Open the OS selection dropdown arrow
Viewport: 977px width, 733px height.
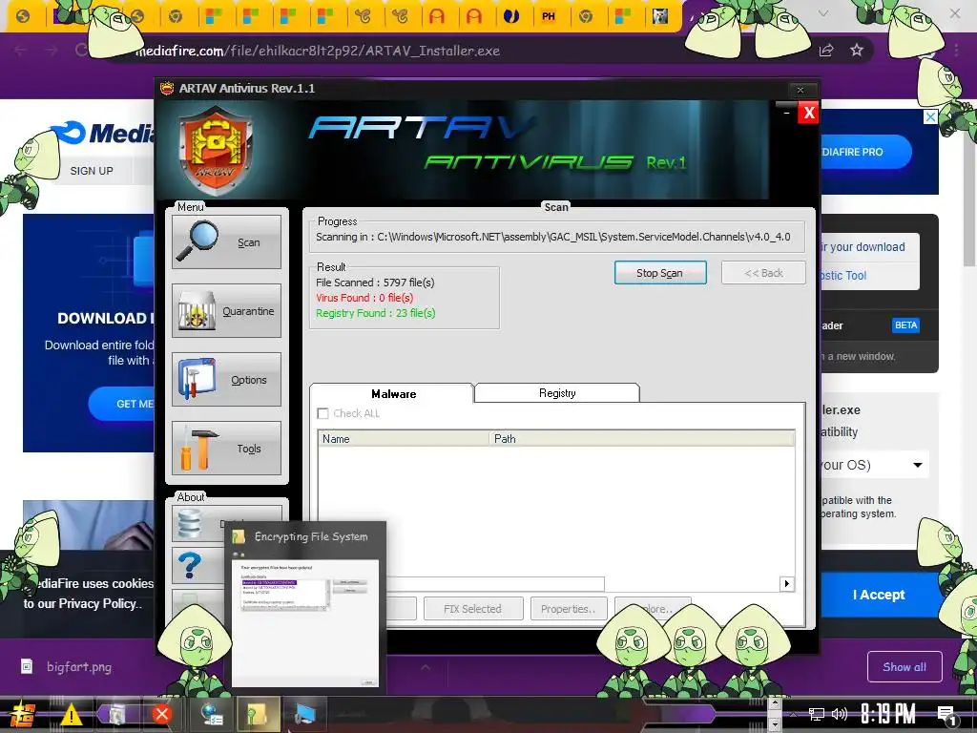917,465
